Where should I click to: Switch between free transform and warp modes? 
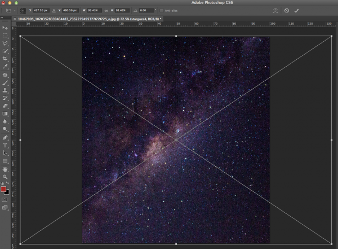point(275,10)
